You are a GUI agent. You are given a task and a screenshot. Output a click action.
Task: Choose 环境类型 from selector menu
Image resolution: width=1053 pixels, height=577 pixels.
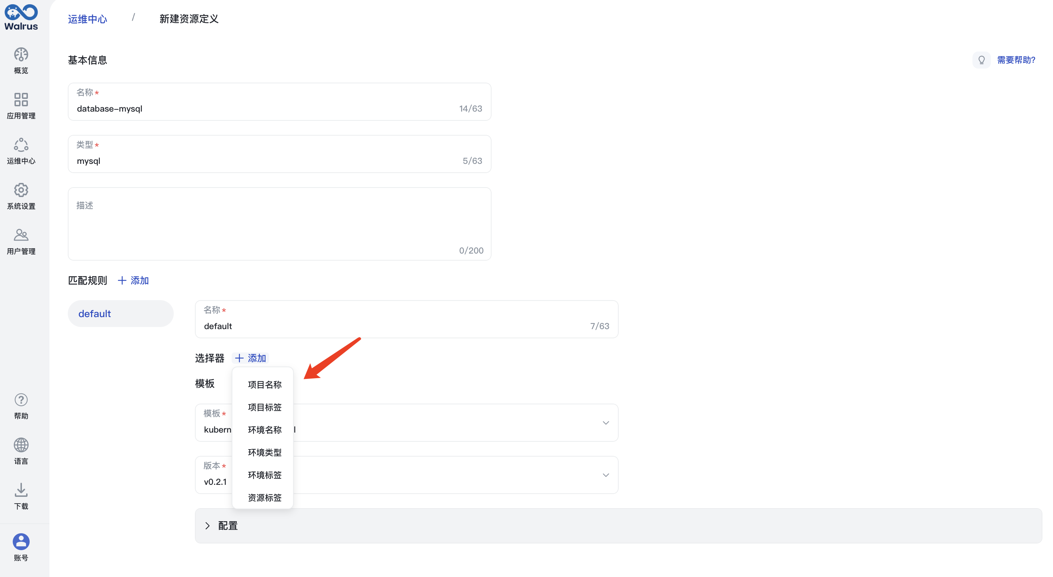264,452
